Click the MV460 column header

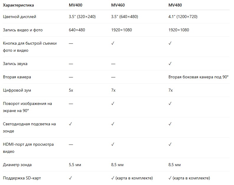117,5
